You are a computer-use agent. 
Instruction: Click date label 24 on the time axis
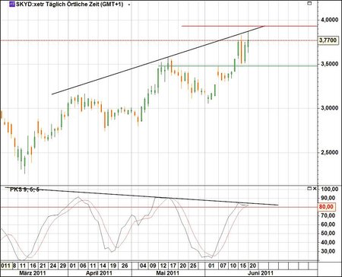pyautogui.click(x=53, y=266)
